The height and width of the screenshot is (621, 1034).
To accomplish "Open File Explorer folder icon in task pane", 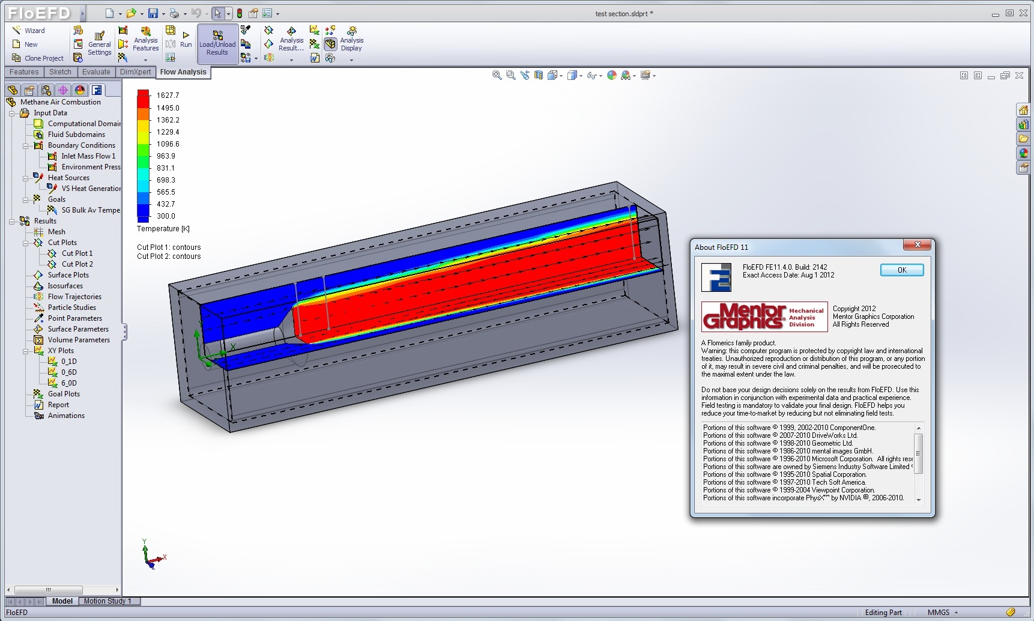I will tap(1023, 139).
